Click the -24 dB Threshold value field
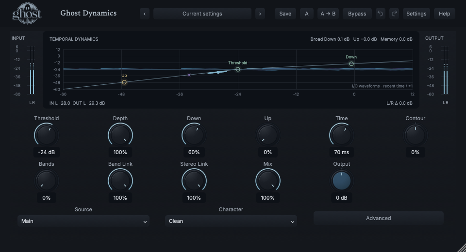The width and height of the screenshot is (466, 252). 47,152
